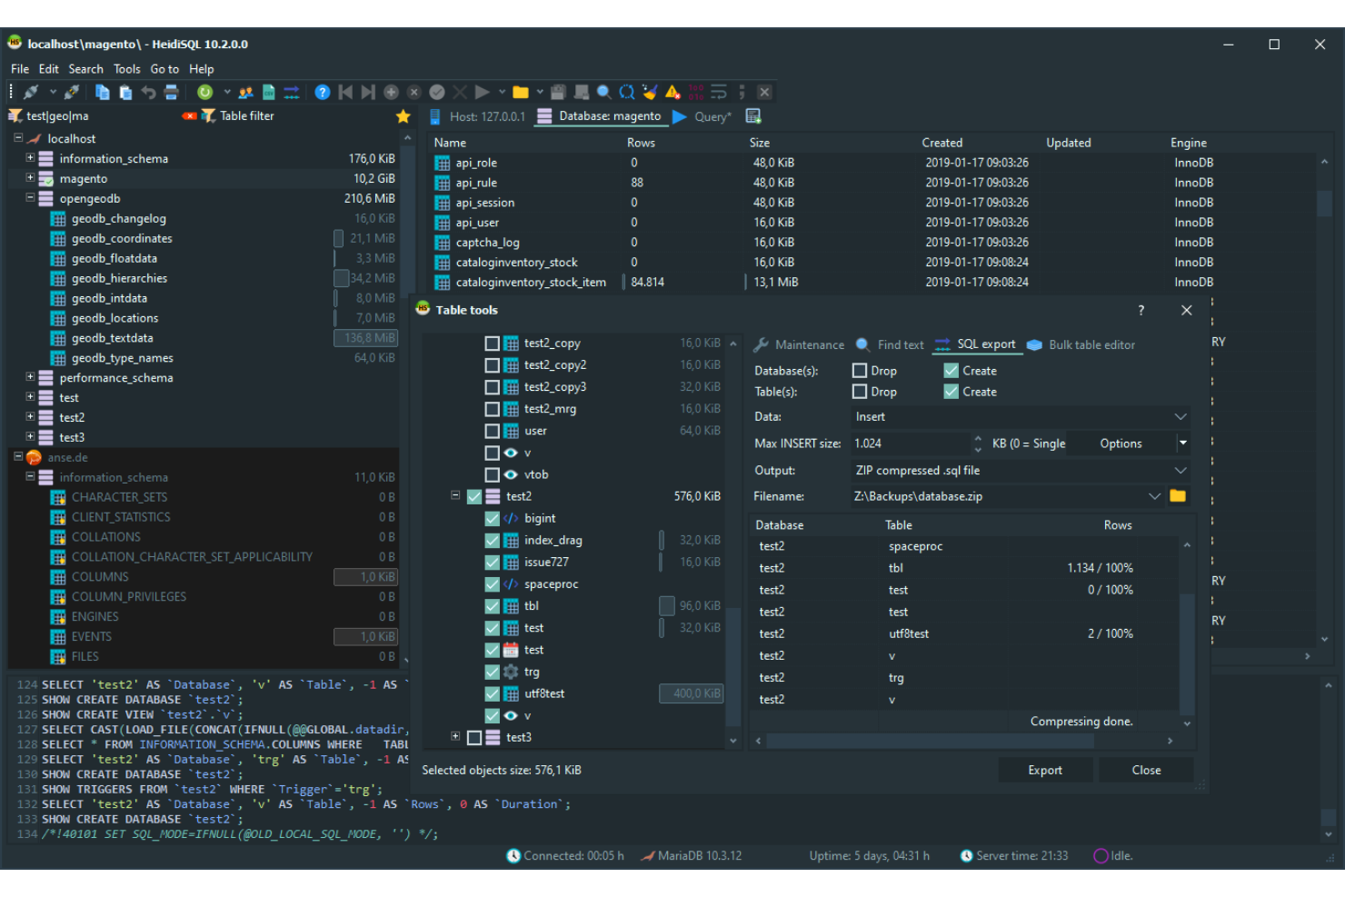This screenshot has height=897, width=1345.
Task: Collapse the opengeodb database tree node
Action: coord(30,198)
